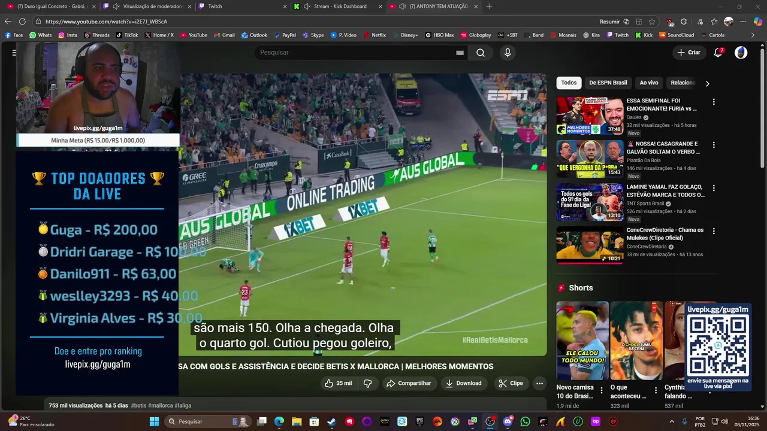Image resolution: width=767 pixels, height=431 pixels.
Task: Open ConeCrewDiretoria Chama os Mulekes title
Action: (665, 234)
